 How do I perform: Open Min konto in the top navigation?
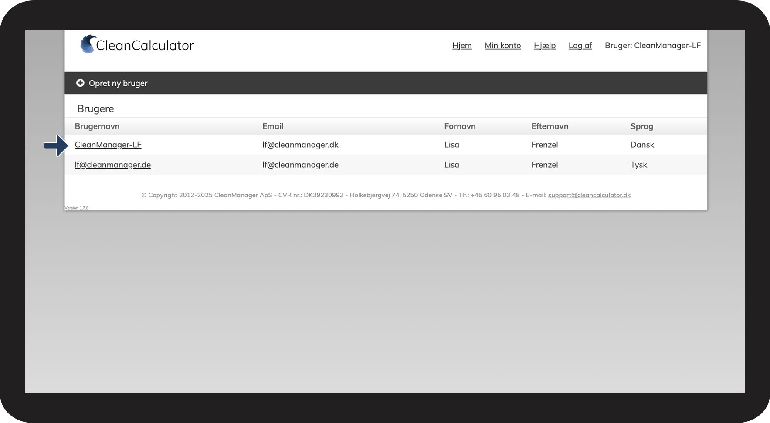click(x=502, y=46)
